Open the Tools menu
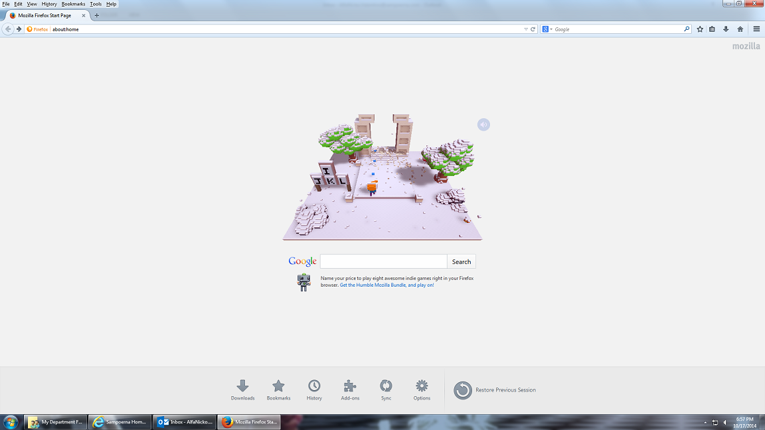Viewport: 765px width, 430px height. pos(96,4)
